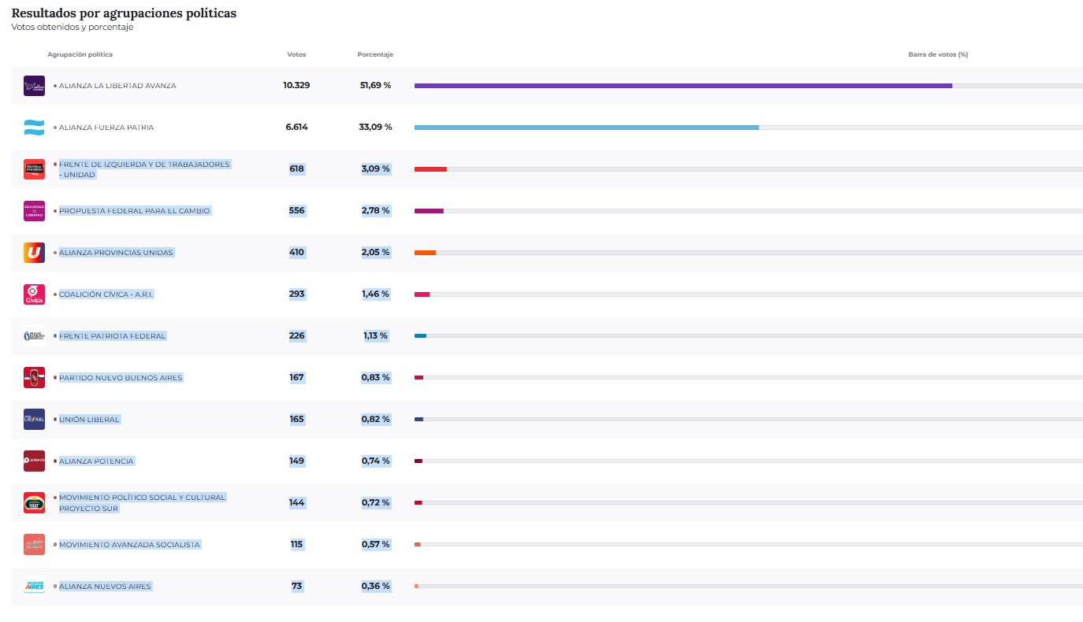Click the Propuesta Federal para el Cambio logo

(x=34, y=211)
